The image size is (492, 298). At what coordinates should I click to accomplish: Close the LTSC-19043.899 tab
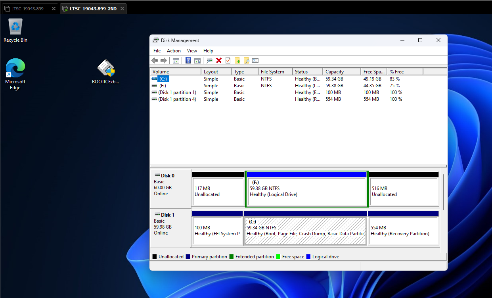pyautogui.click(x=54, y=9)
